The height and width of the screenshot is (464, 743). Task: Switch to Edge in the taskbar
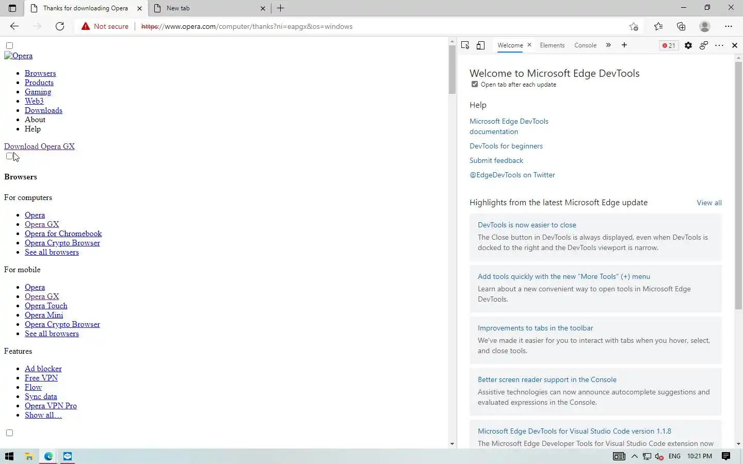click(x=48, y=456)
